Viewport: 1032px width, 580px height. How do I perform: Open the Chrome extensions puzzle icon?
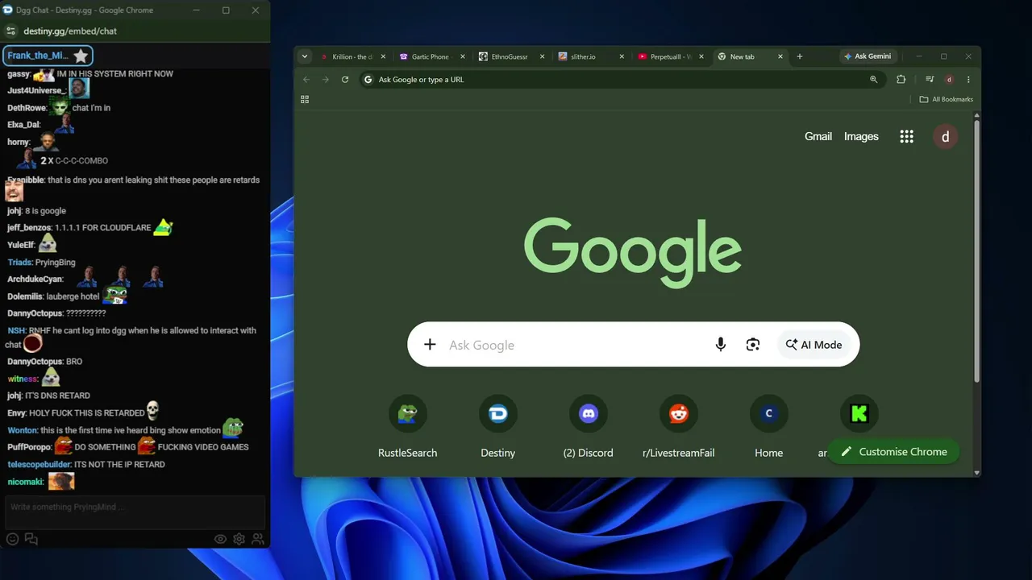[901, 80]
